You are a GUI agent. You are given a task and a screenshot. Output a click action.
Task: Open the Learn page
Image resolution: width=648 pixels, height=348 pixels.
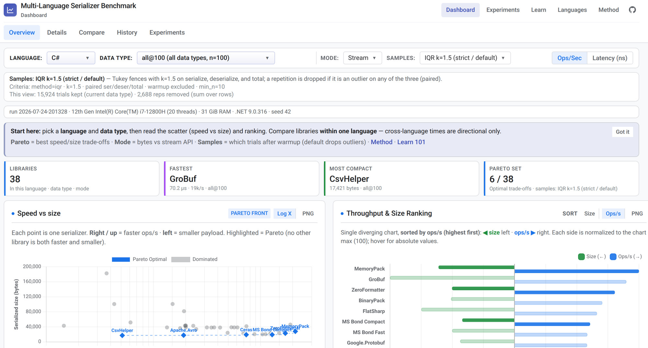538,10
